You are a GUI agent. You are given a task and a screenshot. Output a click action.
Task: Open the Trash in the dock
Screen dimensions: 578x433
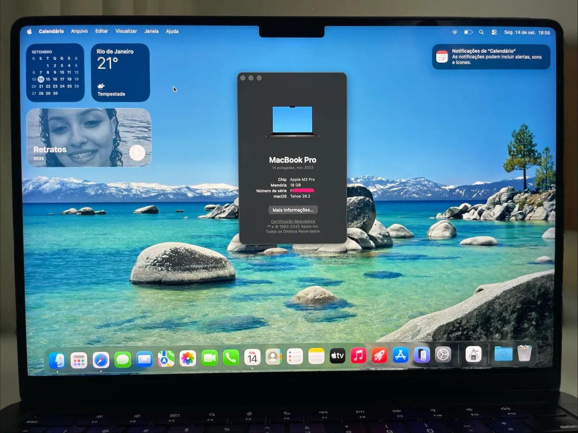click(x=524, y=353)
